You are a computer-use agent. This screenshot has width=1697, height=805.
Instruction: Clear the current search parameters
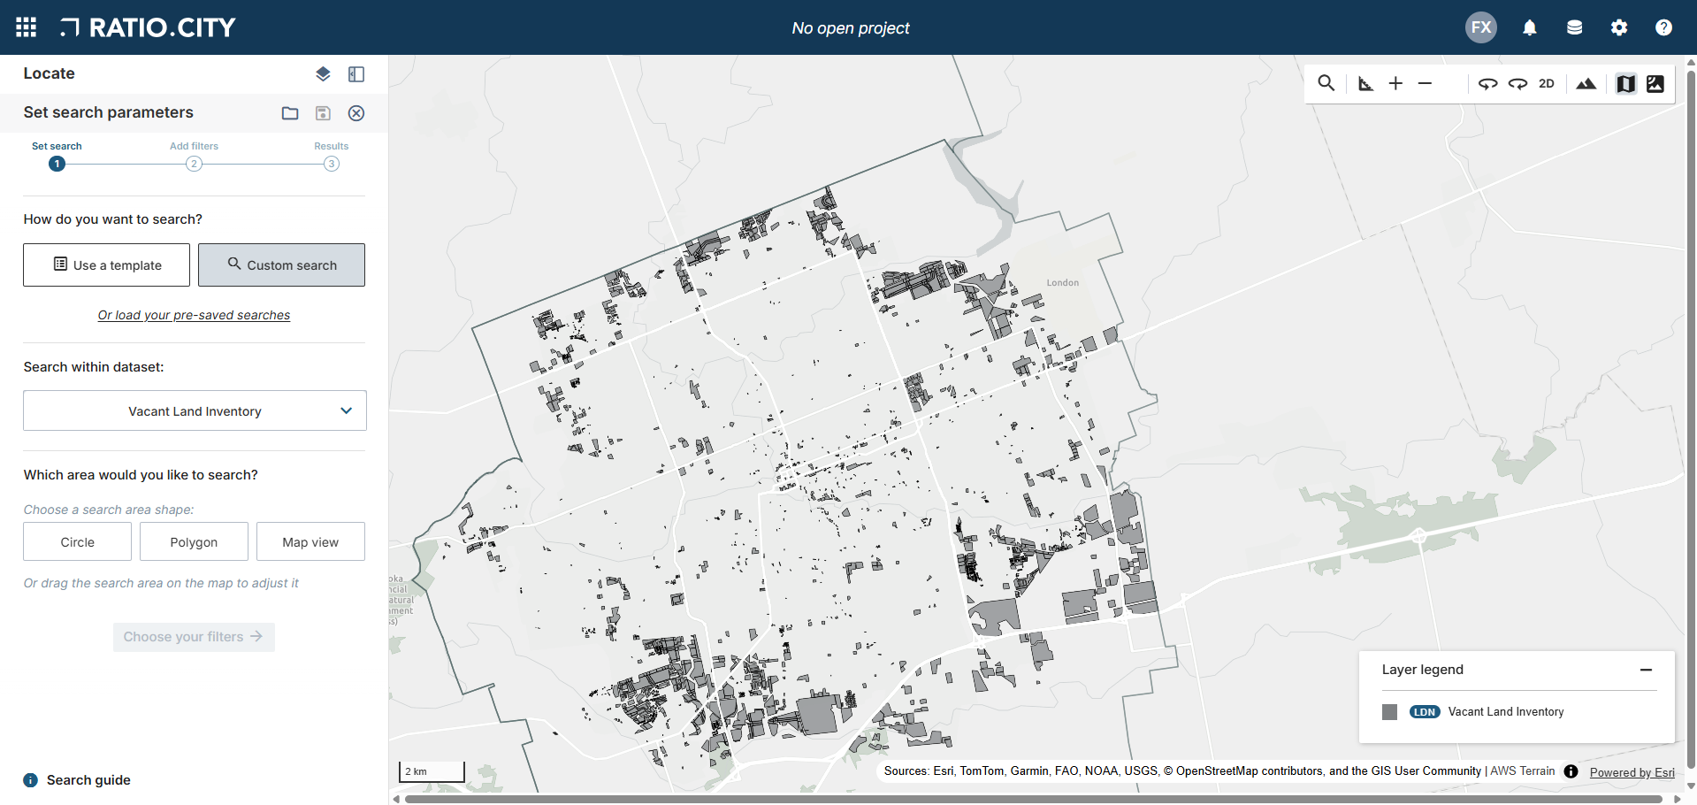coord(356,113)
